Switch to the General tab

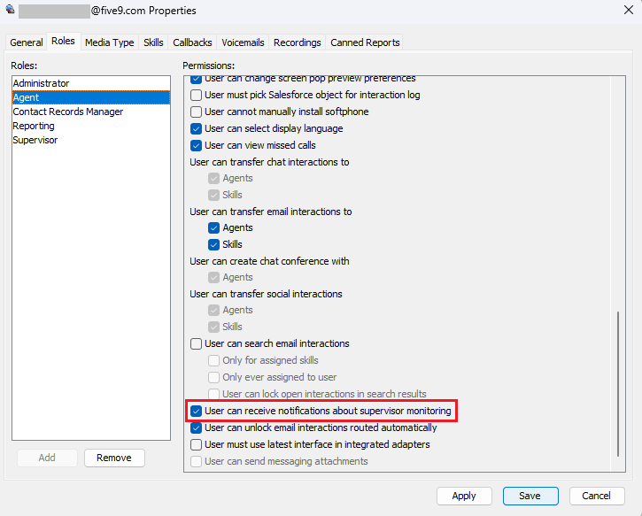tap(27, 42)
